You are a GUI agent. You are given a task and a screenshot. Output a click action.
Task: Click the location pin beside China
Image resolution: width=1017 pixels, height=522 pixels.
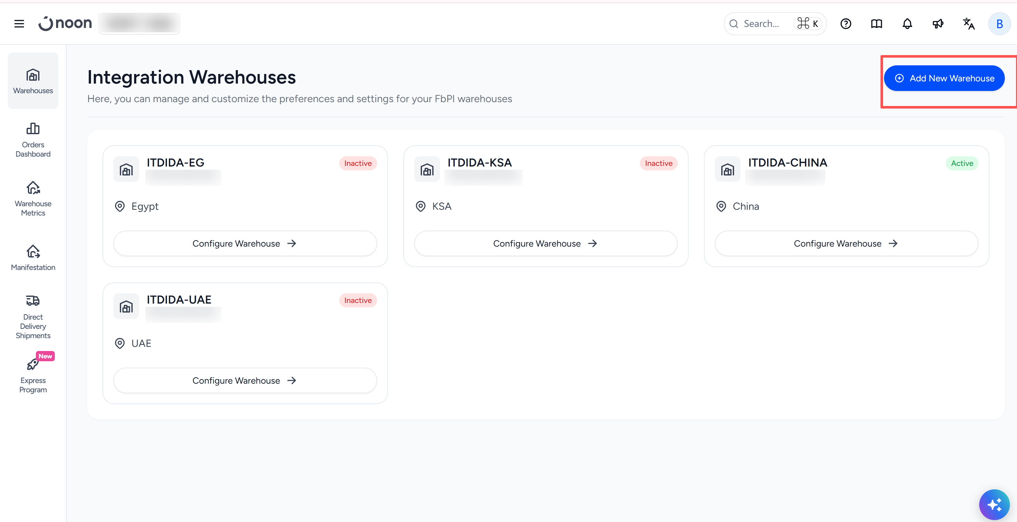click(x=721, y=206)
